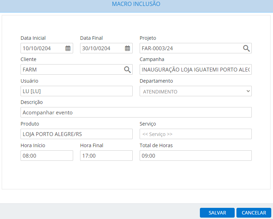
Task: Focus the Data Final date field
Action: point(106,48)
